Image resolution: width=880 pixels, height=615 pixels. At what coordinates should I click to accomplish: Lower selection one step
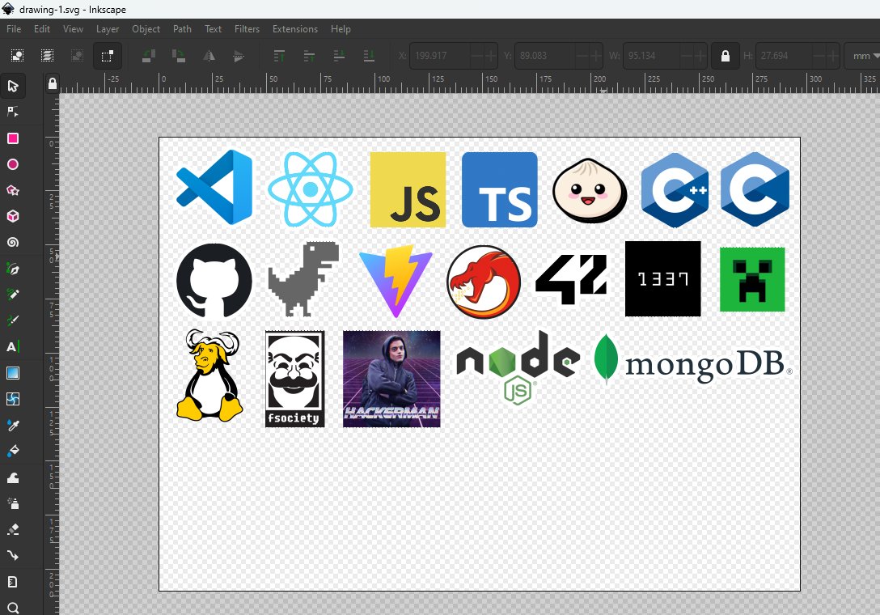point(339,56)
